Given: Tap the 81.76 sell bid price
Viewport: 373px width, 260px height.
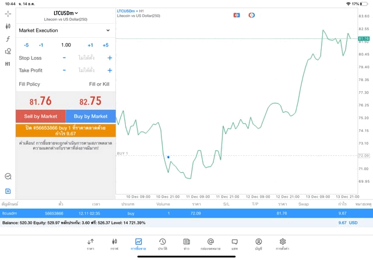Looking at the screenshot, I should click(40, 101).
